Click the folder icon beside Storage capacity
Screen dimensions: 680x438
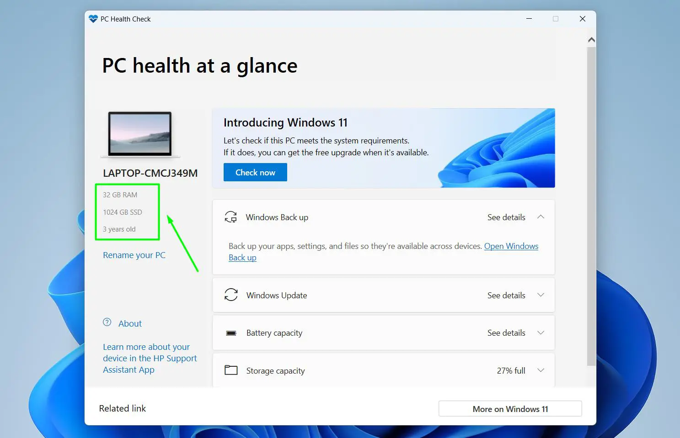(x=231, y=370)
